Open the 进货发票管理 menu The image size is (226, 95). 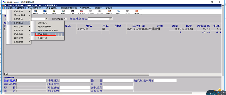click(35, 8)
